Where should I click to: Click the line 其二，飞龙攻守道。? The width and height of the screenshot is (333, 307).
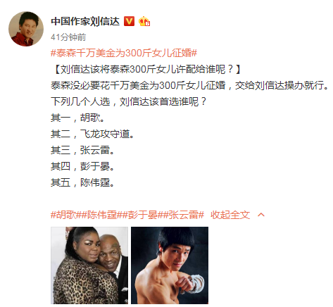(92, 134)
